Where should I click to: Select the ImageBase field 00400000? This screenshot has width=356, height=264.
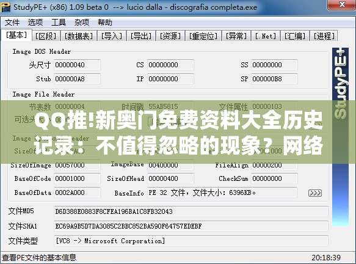tap(171, 165)
